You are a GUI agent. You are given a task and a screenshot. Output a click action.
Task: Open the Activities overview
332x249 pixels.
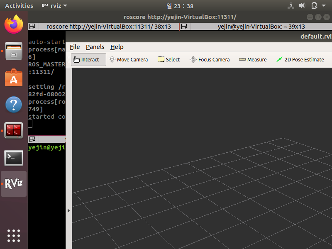[19, 6]
